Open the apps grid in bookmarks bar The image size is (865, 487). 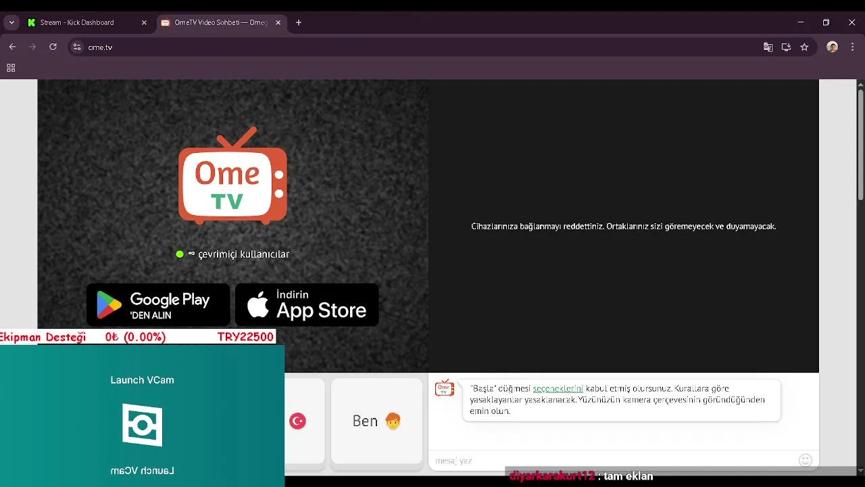(11, 68)
